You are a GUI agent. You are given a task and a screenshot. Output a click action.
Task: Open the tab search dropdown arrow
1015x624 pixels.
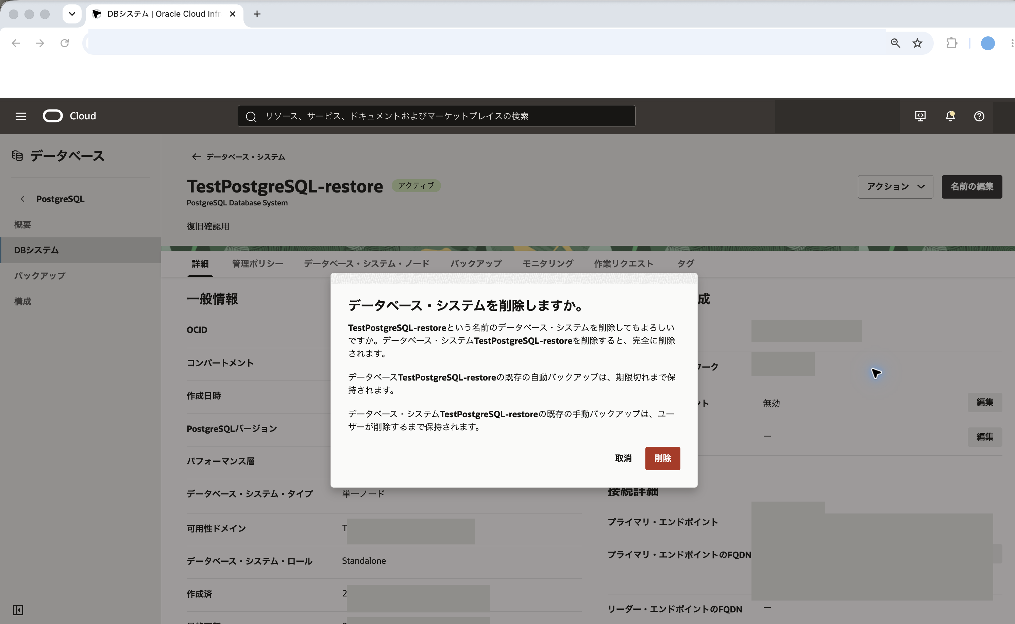[72, 14]
